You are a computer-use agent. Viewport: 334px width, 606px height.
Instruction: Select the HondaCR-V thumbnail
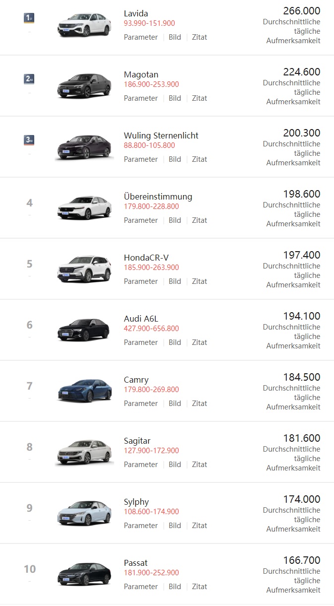[x=84, y=268]
